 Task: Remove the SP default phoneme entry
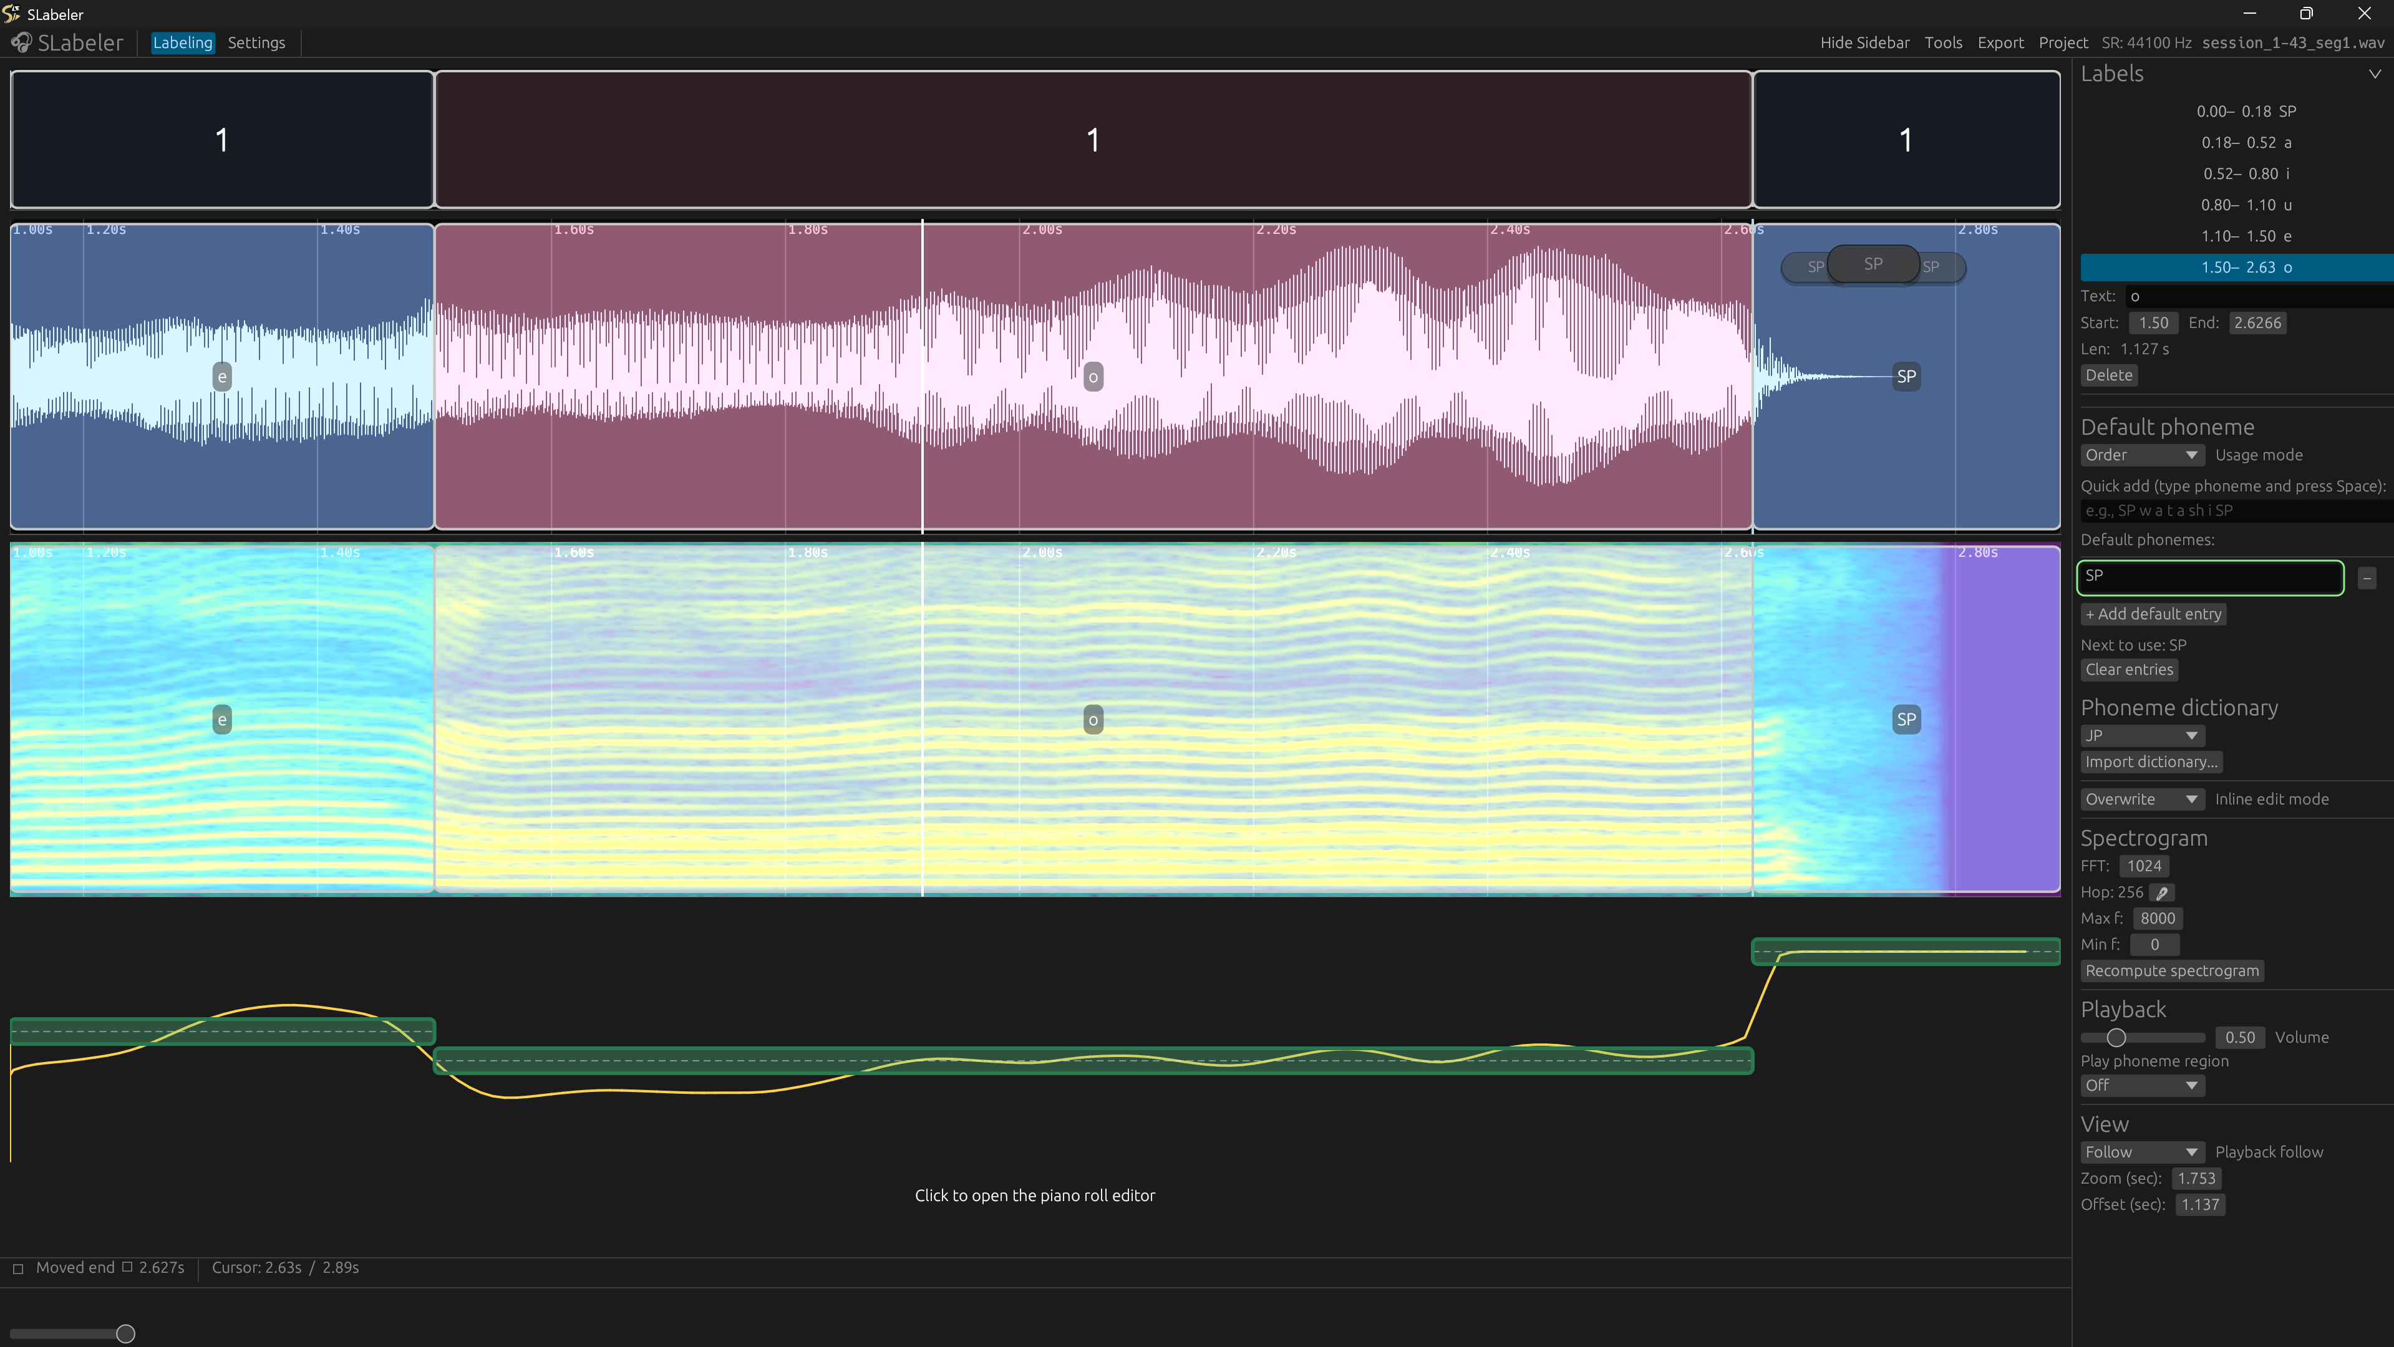(2367, 578)
